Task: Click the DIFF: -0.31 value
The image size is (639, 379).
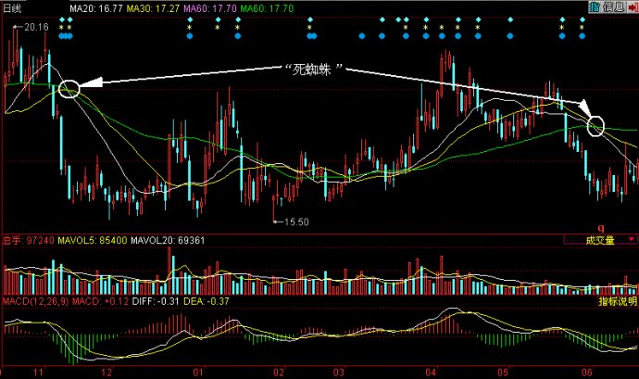Action: pyautogui.click(x=156, y=301)
